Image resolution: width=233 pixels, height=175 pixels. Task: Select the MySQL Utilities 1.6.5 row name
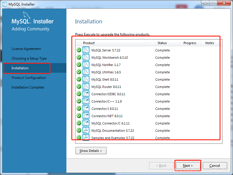[x=106, y=72]
